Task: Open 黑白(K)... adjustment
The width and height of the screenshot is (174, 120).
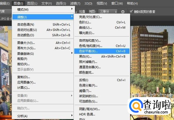Action: pyautogui.click(x=102, y=56)
